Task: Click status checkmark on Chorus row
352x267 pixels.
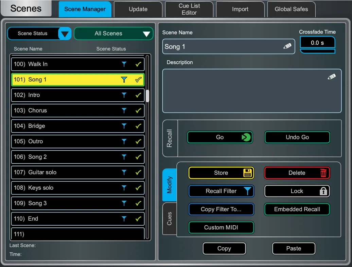Action: (138, 110)
